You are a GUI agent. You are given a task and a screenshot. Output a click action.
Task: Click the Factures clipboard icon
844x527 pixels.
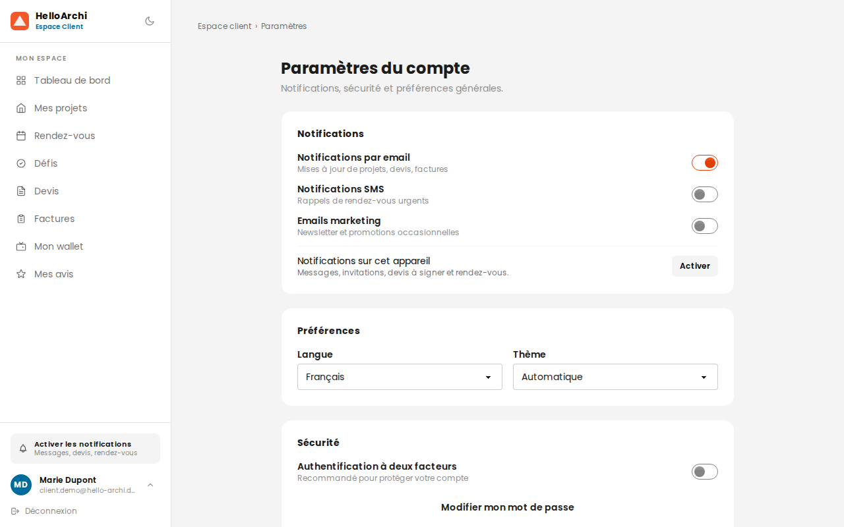click(21, 219)
